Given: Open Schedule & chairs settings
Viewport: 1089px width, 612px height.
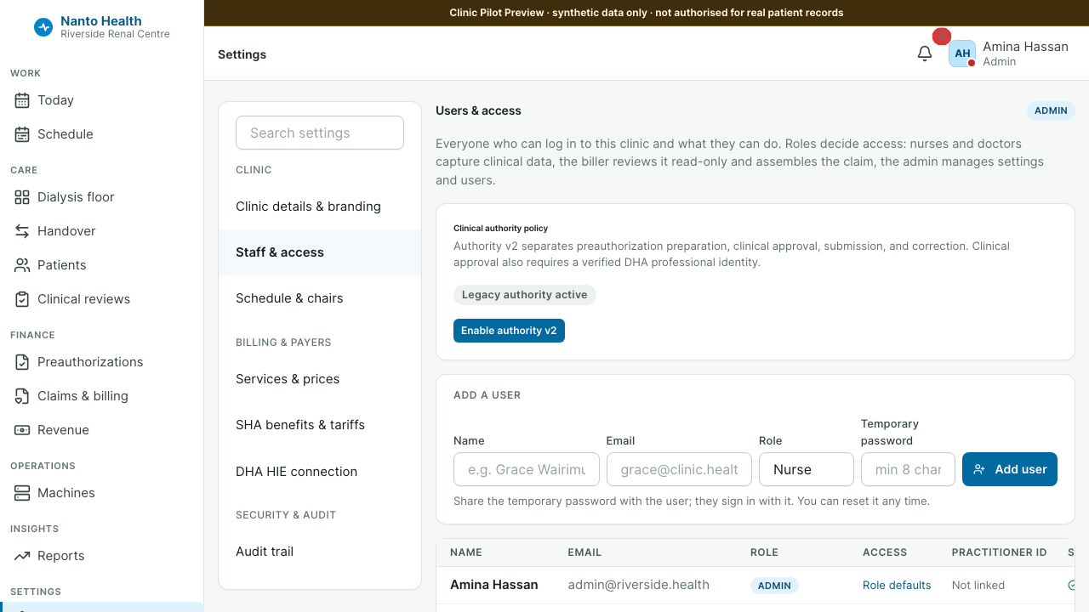Looking at the screenshot, I should point(320,298).
